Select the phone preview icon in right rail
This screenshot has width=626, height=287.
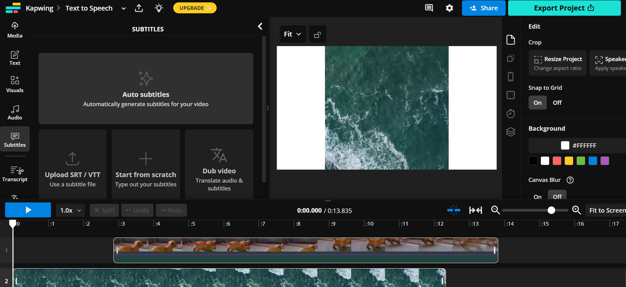[x=511, y=76]
